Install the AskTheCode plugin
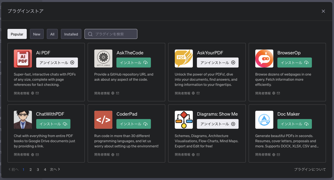 click(133, 62)
